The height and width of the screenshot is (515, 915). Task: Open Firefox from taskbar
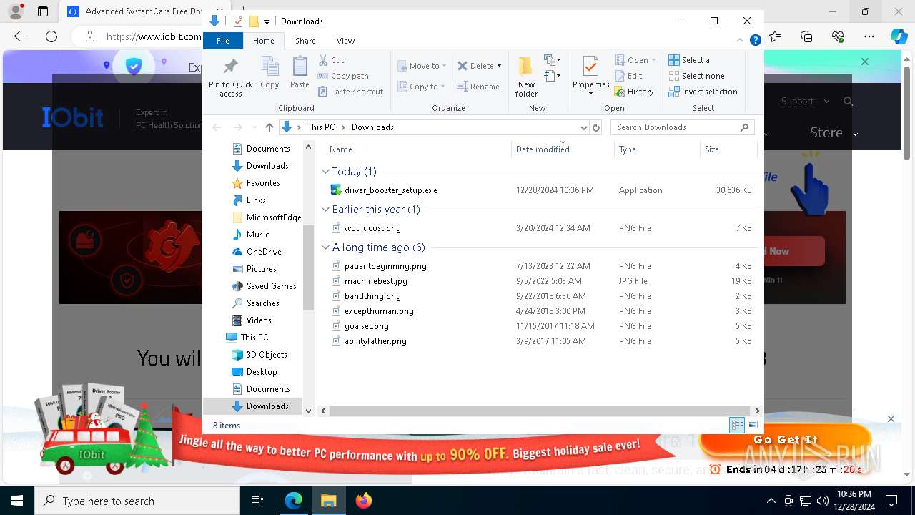[x=363, y=501]
